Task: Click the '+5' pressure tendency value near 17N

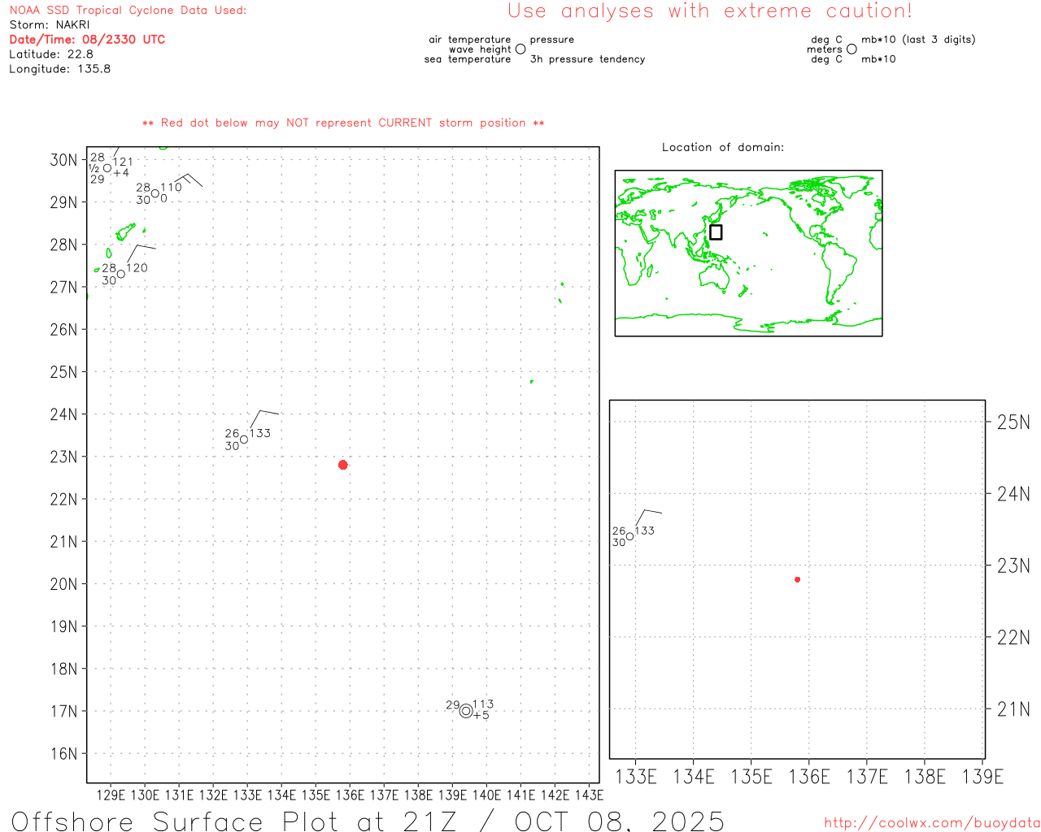Action: (x=481, y=716)
